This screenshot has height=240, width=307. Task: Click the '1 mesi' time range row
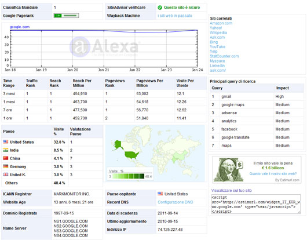pyautogui.click(x=104, y=102)
